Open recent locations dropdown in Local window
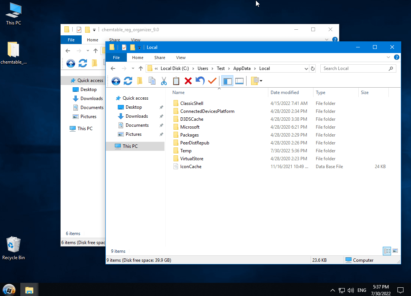411x296 pixels. tap(133, 68)
